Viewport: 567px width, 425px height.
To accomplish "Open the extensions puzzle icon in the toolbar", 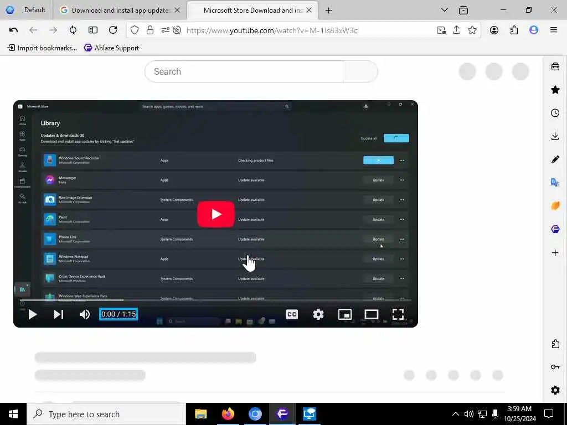I will coord(514,30).
